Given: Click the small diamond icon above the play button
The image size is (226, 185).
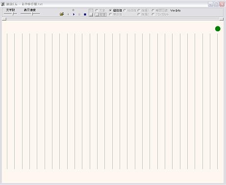Looking at the screenshot, I should pyautogui.click(x=73, y=10).
